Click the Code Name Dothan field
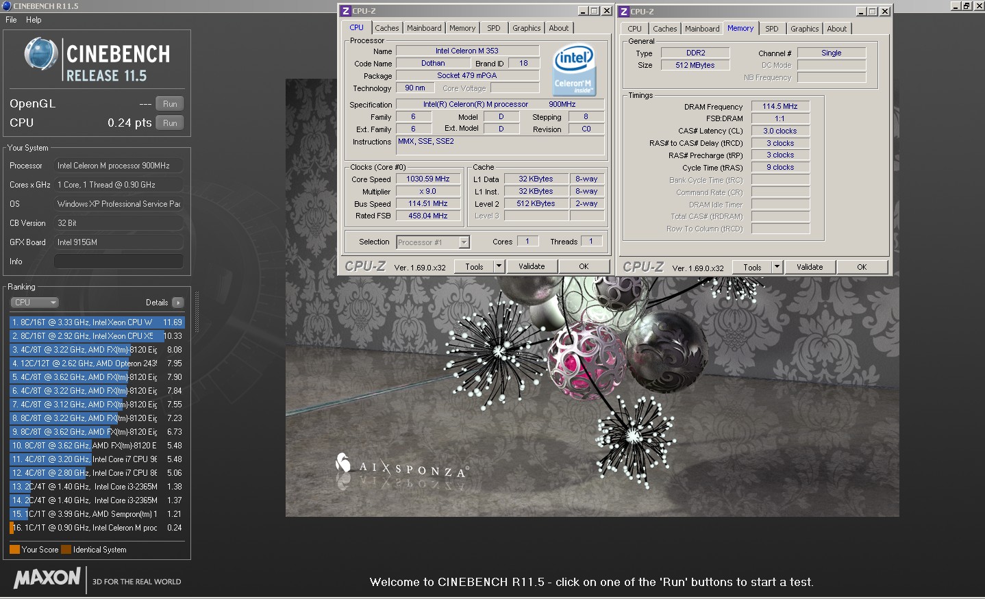 [433, 64]
